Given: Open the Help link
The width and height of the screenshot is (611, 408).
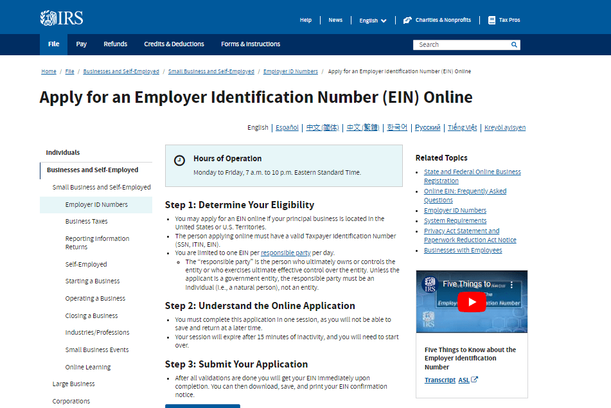Looking at the screenshot, I should (x=306, y=20).
